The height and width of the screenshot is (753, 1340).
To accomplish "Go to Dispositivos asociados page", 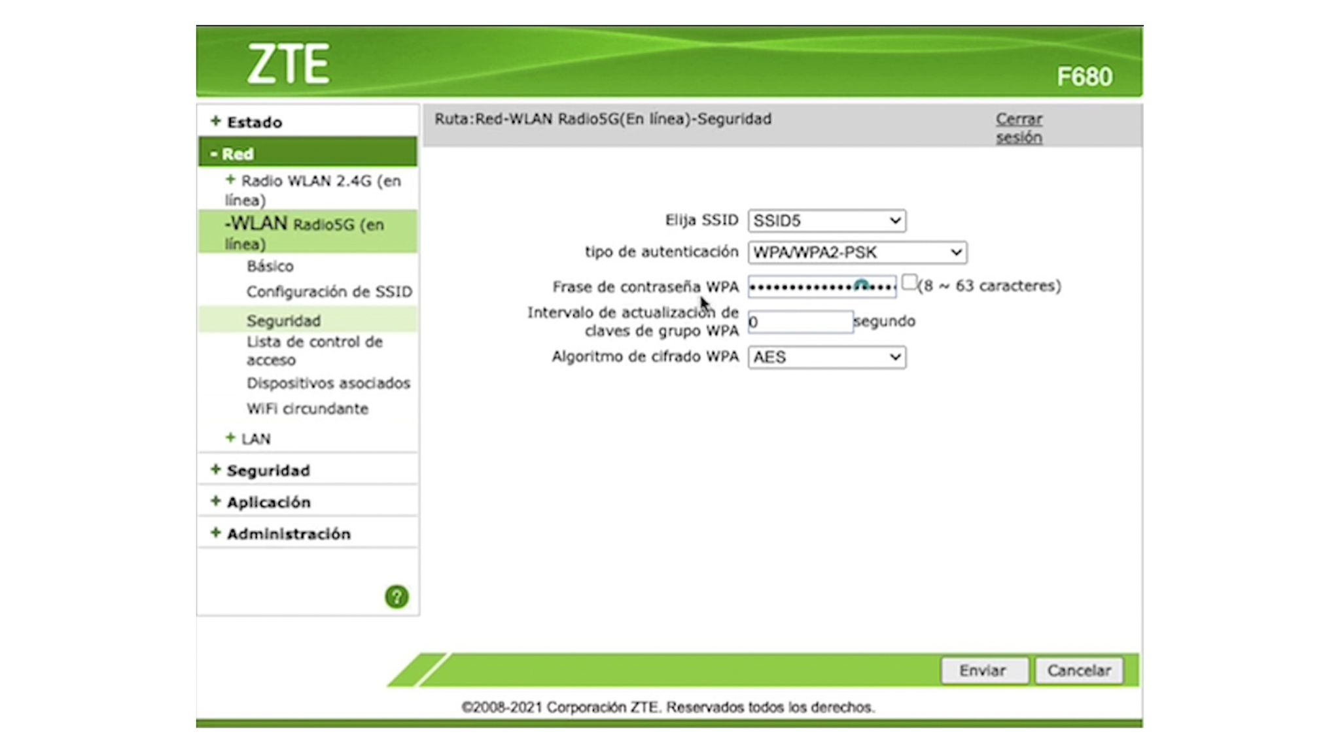I will (x=328, y=383).
